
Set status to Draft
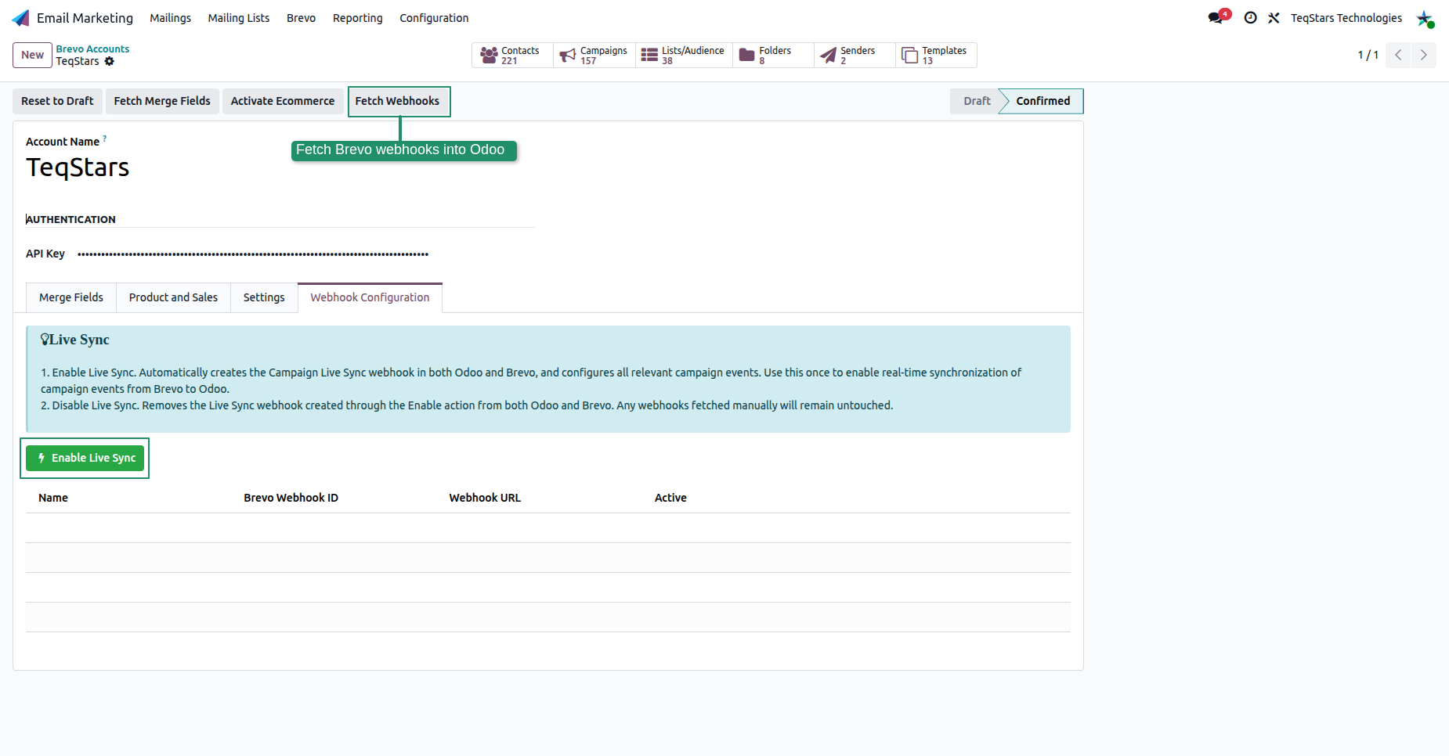[977, 101]
